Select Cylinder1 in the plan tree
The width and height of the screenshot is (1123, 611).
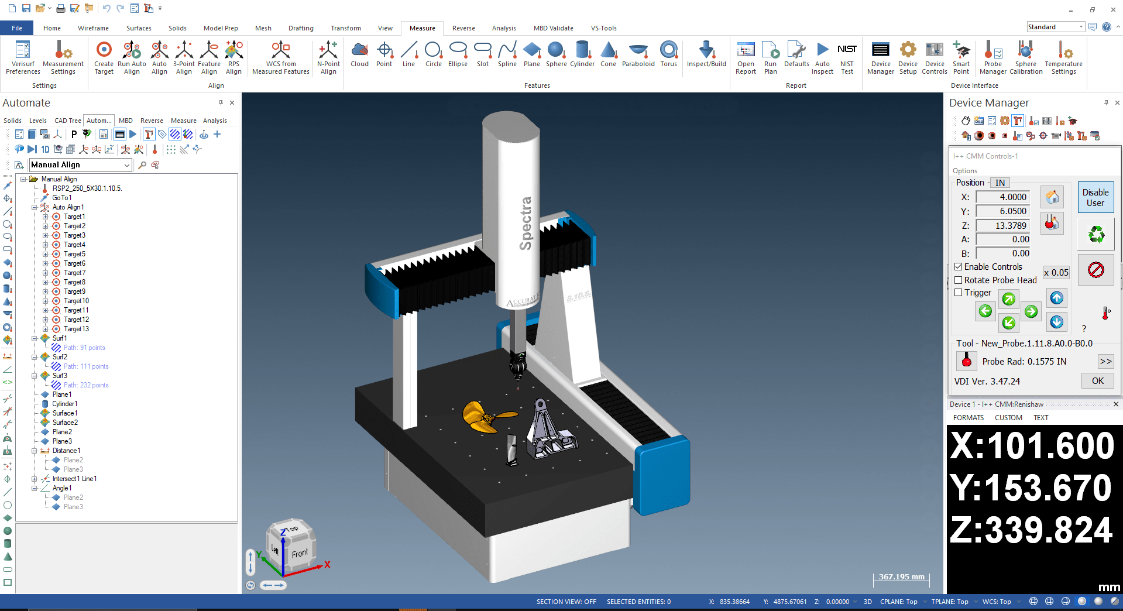(x=64, y=404)
